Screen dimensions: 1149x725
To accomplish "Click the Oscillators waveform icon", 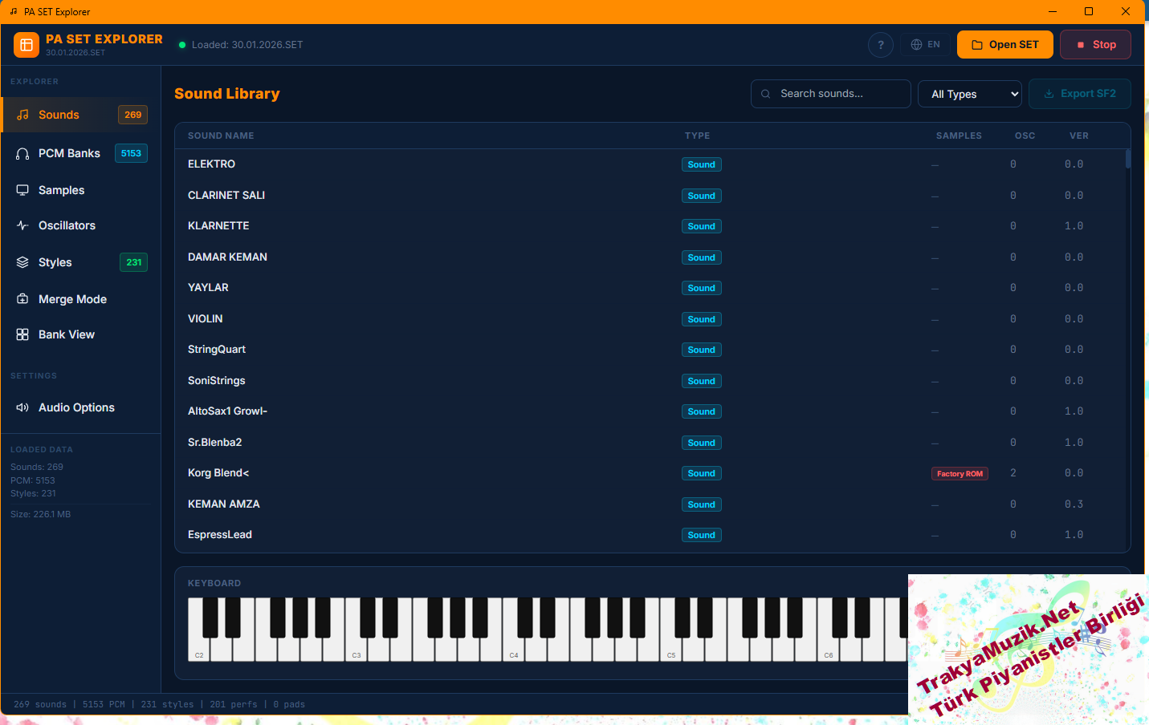I will point(22,225).
